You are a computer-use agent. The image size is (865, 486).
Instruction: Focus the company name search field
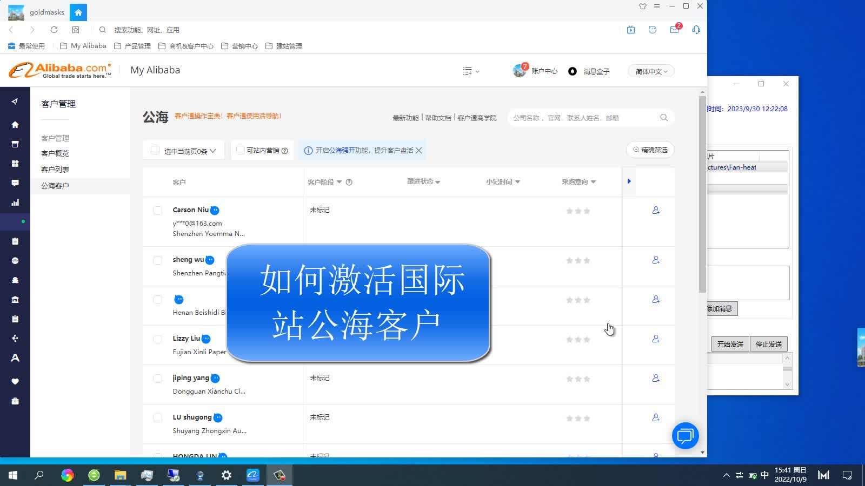click(583, 118)
